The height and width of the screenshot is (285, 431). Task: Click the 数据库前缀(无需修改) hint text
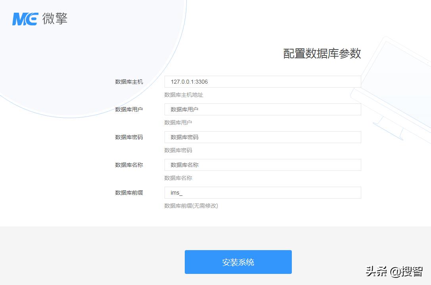[192, 205]
